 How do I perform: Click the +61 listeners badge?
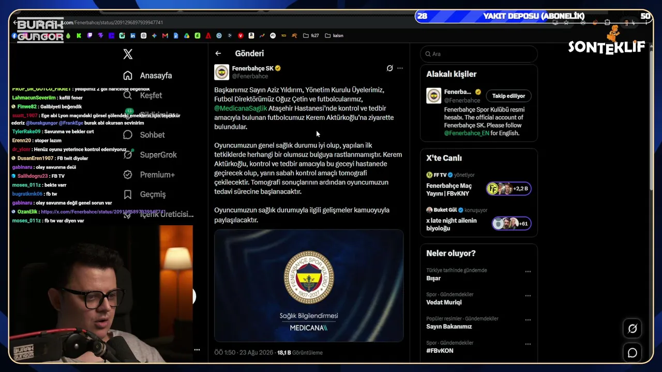pos(511,223)
